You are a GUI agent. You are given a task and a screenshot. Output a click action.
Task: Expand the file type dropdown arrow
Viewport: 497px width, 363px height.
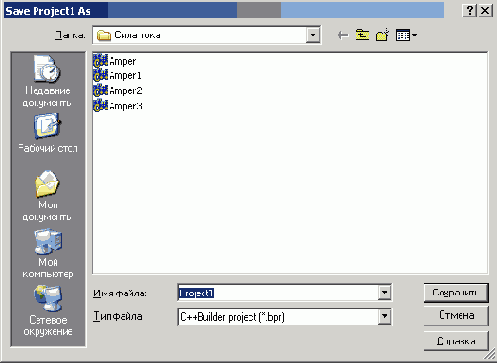click(384, 317)
